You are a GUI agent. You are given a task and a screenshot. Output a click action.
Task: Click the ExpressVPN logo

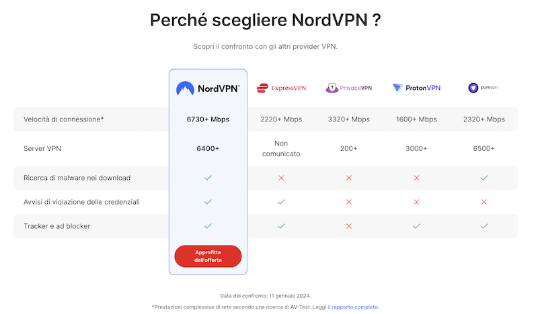(x=281, y=88)
